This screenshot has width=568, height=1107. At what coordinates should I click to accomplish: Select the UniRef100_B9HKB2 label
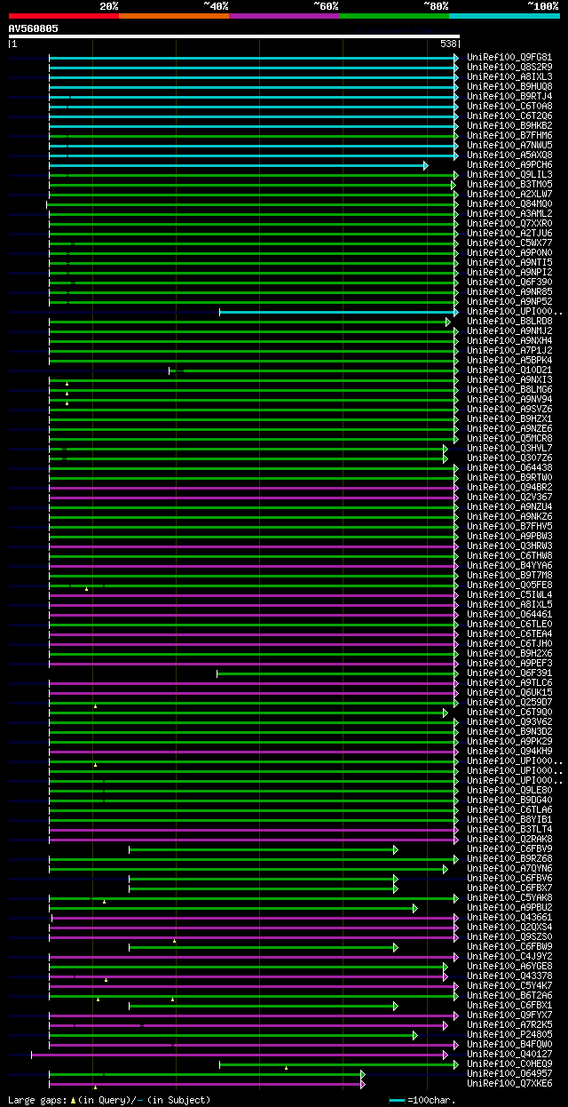(509, 126)
